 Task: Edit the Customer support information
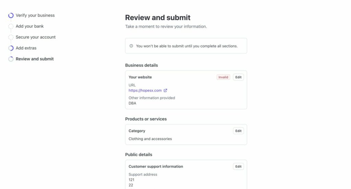tap(238, 166)
